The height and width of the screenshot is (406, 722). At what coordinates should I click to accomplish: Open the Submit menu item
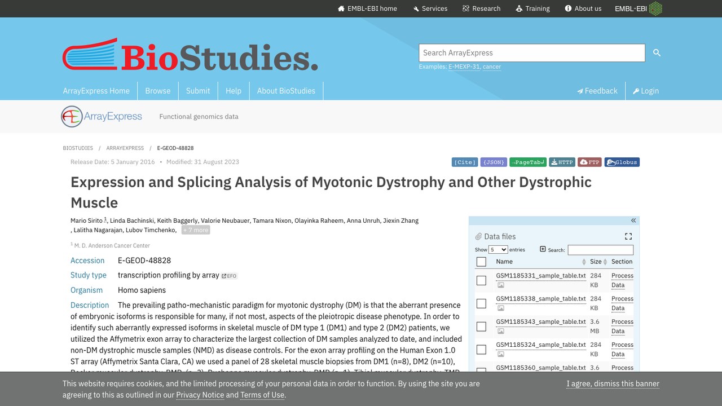click(x=198, y=91)
